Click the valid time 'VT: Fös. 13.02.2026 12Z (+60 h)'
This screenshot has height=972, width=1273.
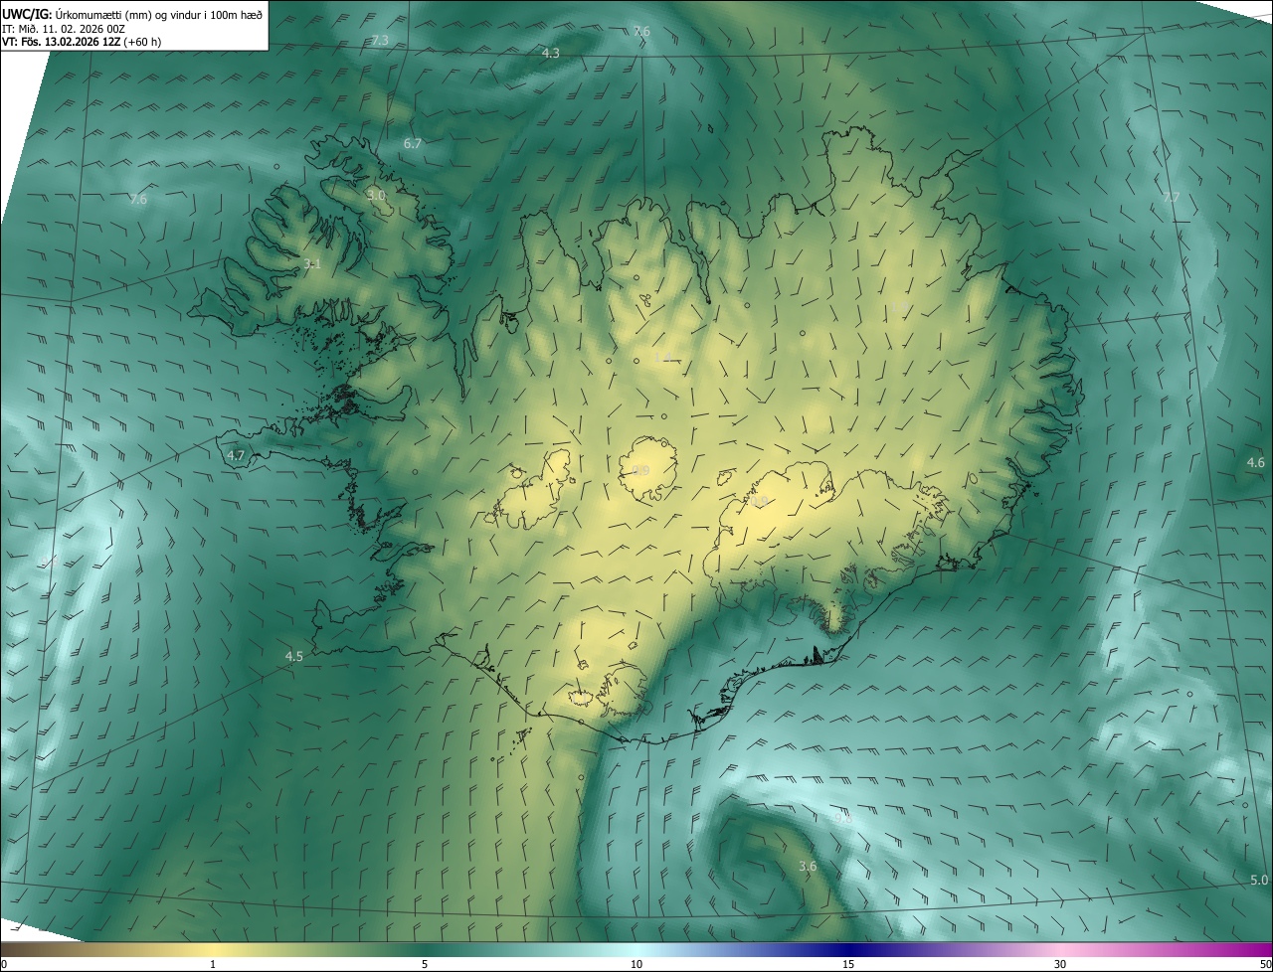82,42
